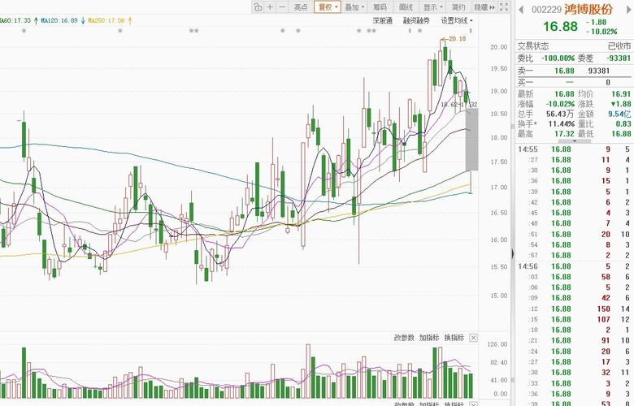Click the MA60:17.33 legend label

click(15, 20)
